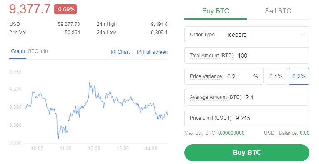
Task: Select the Graph tab
Action: pos(18,51)
